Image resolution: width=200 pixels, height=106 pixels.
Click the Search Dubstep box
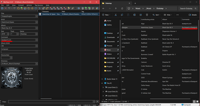(x=188, y=8)
